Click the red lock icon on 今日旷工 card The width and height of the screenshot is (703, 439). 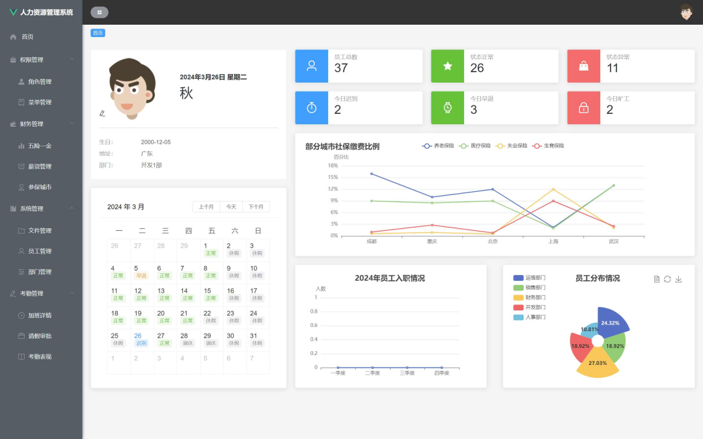[583, 107]
